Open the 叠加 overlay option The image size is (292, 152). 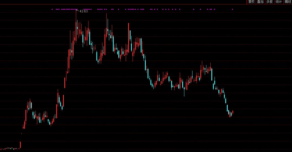260,2
